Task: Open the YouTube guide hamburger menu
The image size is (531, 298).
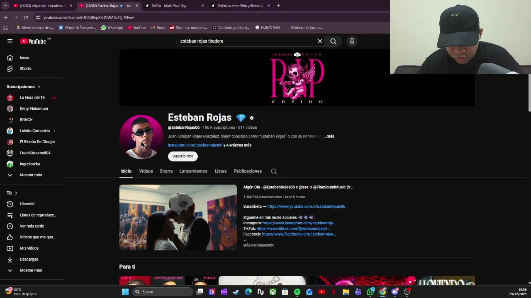Action: tap(10, 41)
